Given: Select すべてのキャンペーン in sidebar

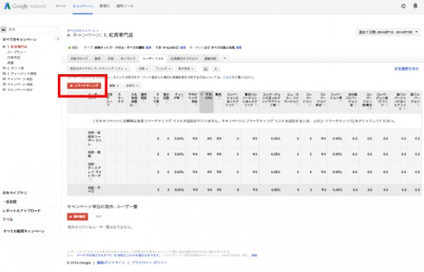Looking at the screenshot, I should click(x=20, y=40).
